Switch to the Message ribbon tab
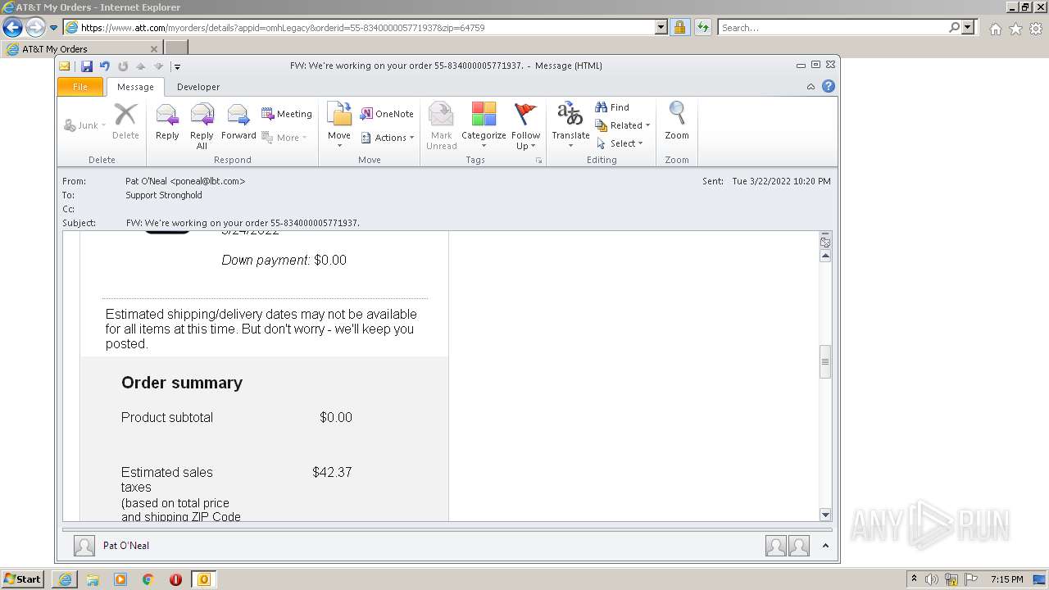The image size is (1049, 590). pyautogui.click(x=135, y=87)
